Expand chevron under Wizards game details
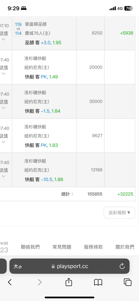The height and width of the screenshot is (301, 139). tap(3, 39)
